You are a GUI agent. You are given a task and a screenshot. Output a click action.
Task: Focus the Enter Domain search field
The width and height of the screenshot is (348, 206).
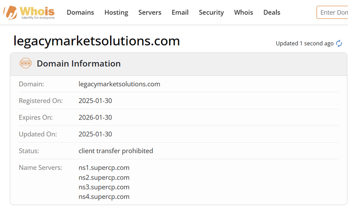coord(332,13)
